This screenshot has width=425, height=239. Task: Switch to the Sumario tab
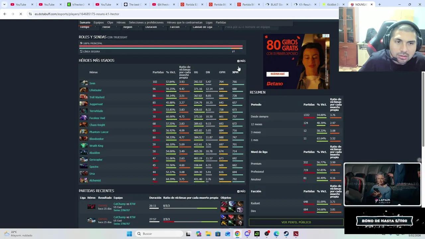pyautogui.click(x=85, y=23)
